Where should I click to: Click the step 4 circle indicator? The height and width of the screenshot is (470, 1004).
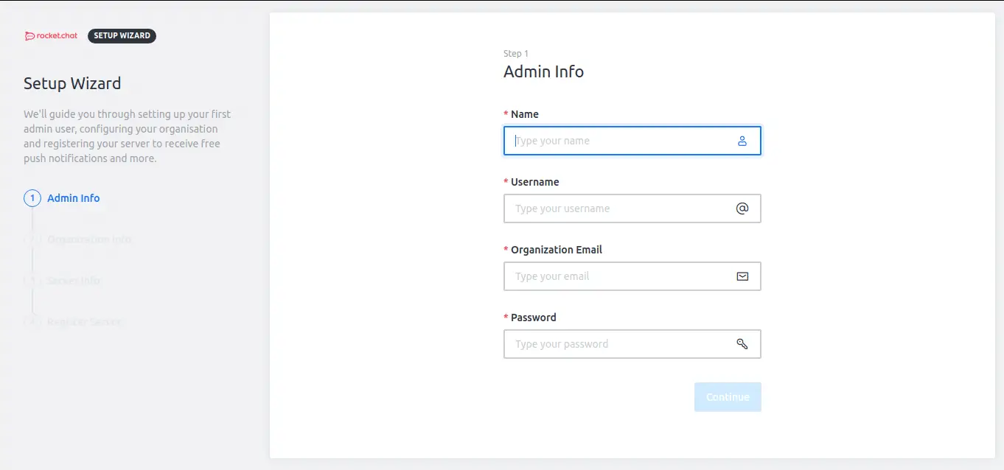[32, 321]
